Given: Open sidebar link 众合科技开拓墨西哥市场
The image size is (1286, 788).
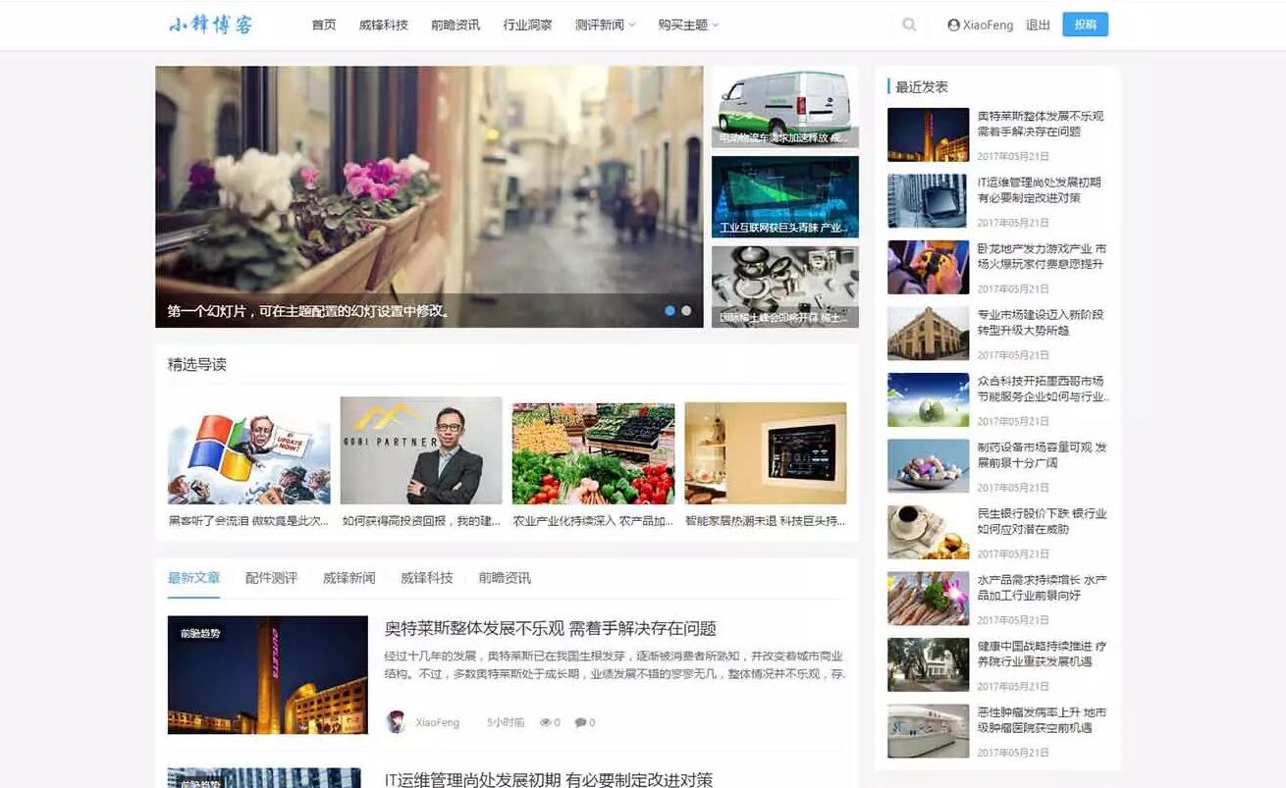Looking at the screenshot, I should [x=1044, y=389].
